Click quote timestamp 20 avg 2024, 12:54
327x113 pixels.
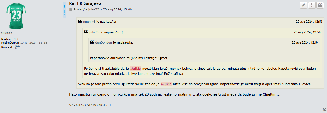pyautogui.click(x=305, y=42)
